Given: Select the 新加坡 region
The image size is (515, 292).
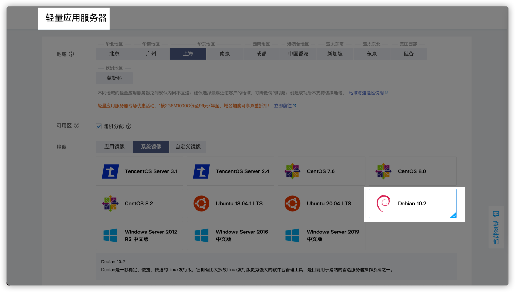Looking at the screenshot, I should [x=335, y=54].
